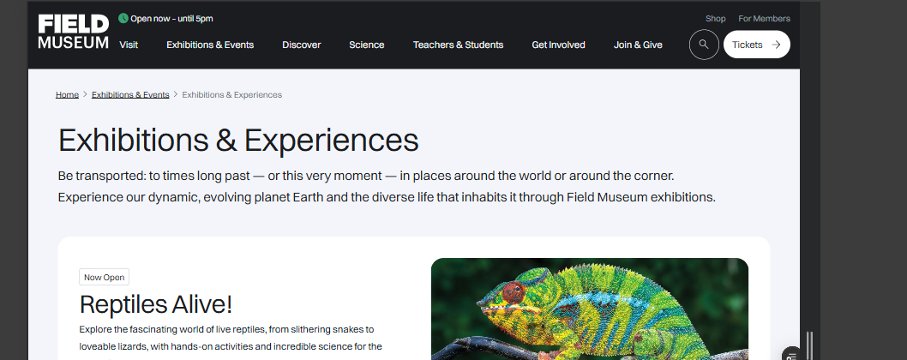This screenshot has width=907, height=360.
Task: Expand the Exhibitions & Events navigation menu
Action: click(210, 45)
